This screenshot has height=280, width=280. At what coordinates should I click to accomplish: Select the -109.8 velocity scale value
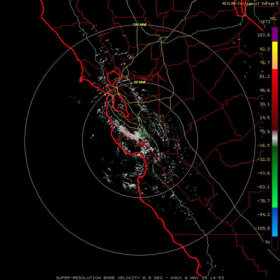[x=262, y=228]
